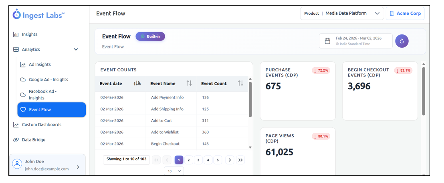This screenshot has height=183, width=444.
Task: Collapse the Analytics section chevron
Action: click(x=76, y=50)
